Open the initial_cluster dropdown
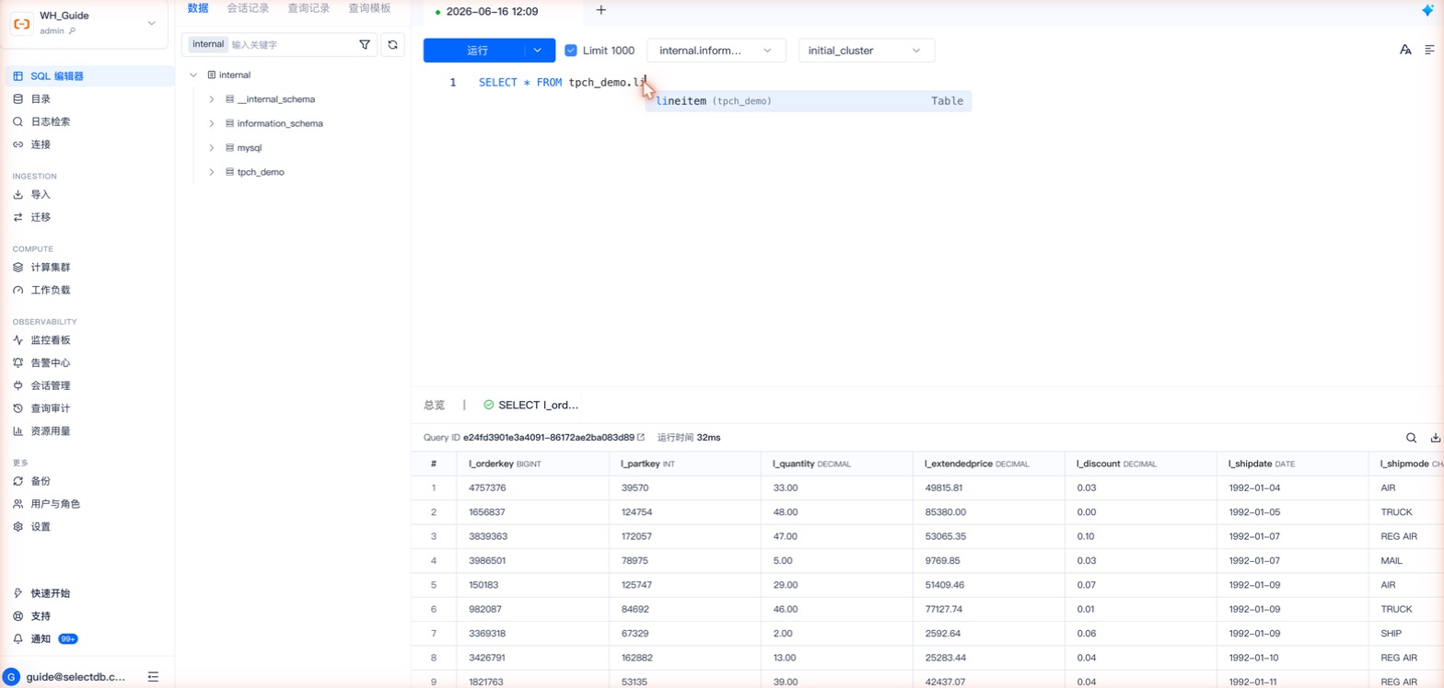This screenshot has width=1444, height=688. pyautogui.click(x=867, y=51)
